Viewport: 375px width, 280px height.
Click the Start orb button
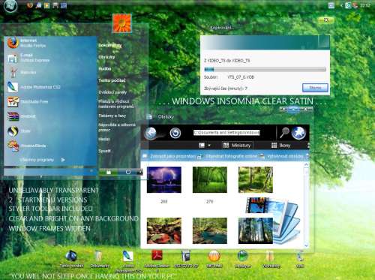10,5
